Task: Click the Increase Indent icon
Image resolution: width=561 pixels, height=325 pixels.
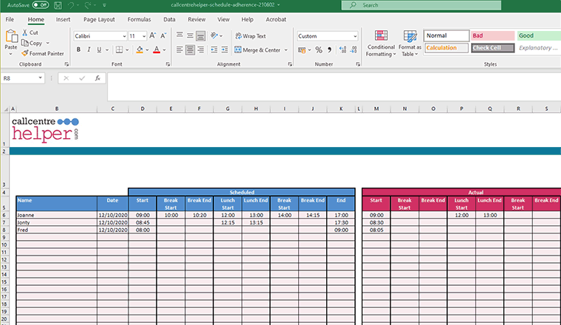Action: (x=224, y=49)
